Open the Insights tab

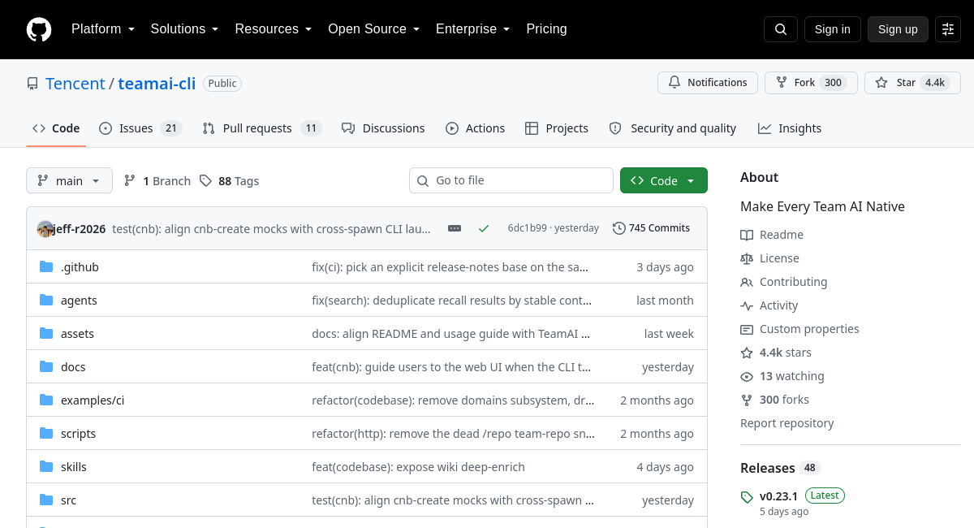pyautogui.click(x=790, y=128)
